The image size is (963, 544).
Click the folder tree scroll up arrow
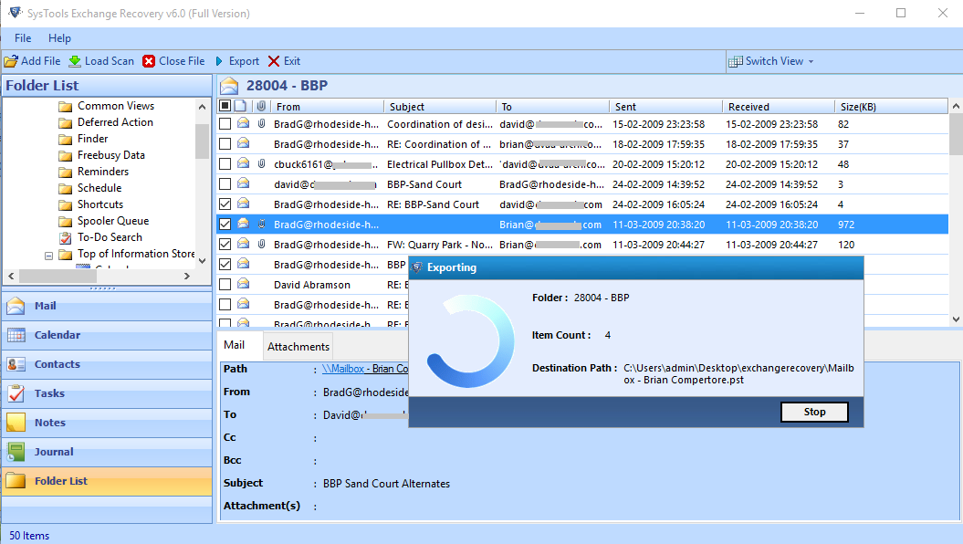pyautogui.click(x=202, y=107)
